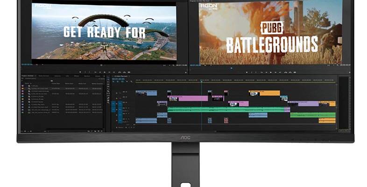367x187 pixels.
Task: Select the highlighted sequence row in Project panel
Action: pos(63,88)
